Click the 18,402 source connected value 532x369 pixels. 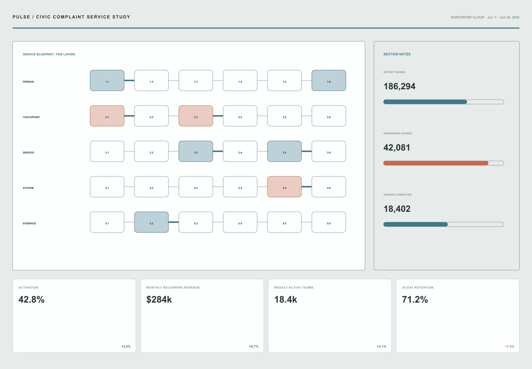click(x=397, y=209)
